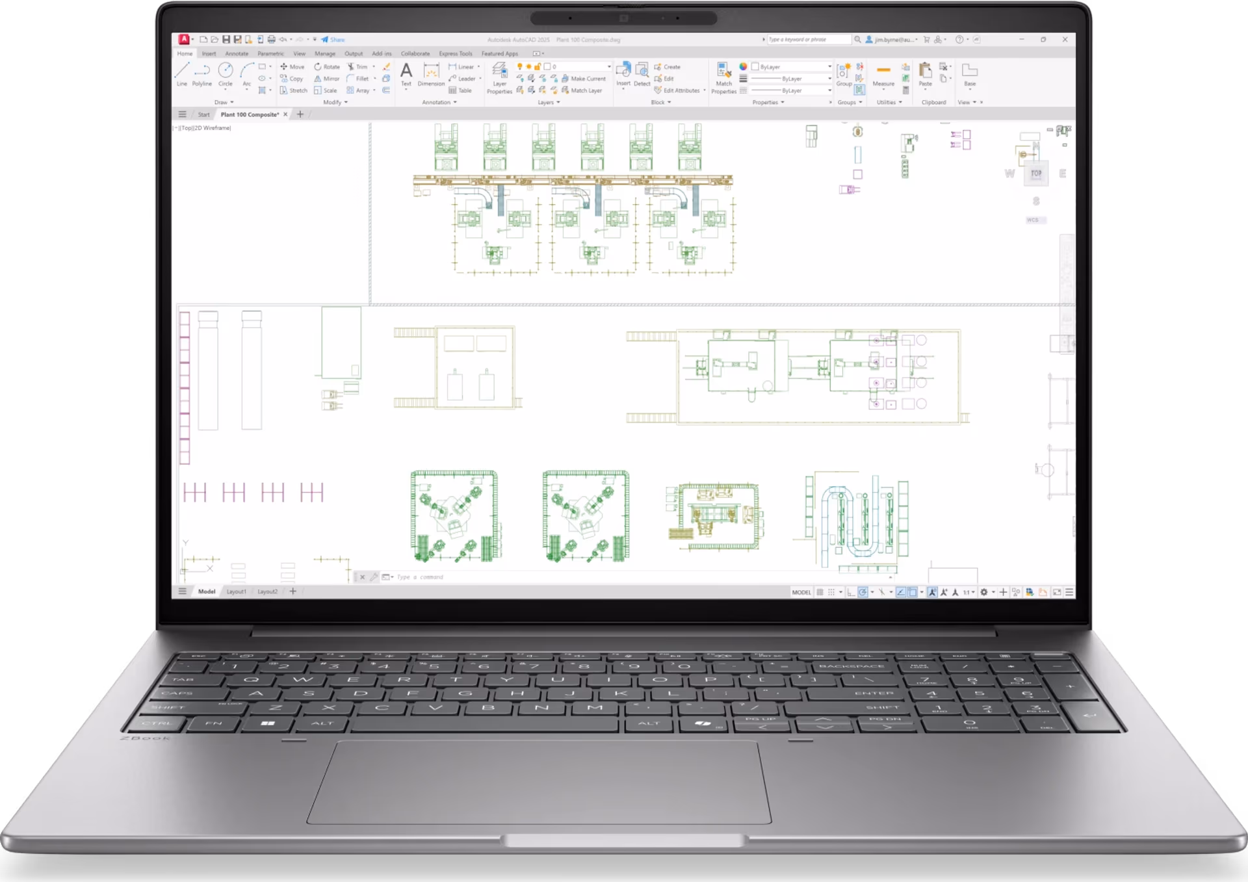Viewport: 1248px width, 882px height.
Task: Toggle layer on/off lightbulb icon
Action: [519, 67]
